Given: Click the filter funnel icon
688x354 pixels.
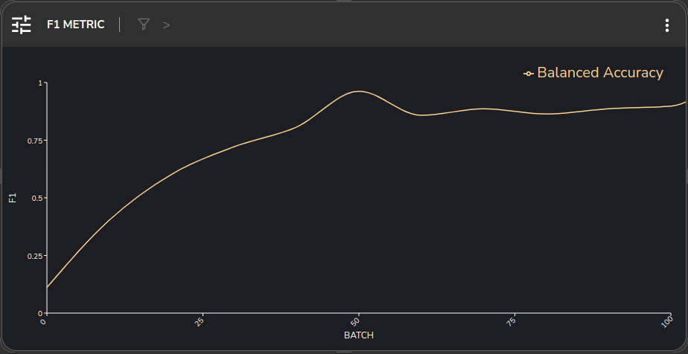Looking at the screenshot, I should point(144,25).
